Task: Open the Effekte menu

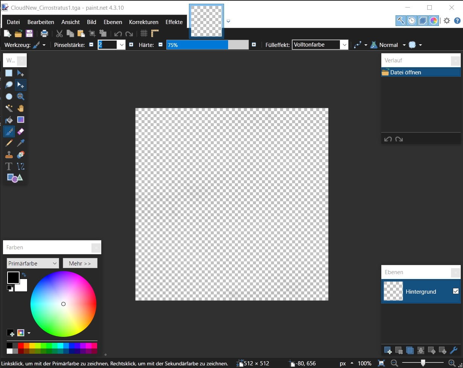Action: click(x=174, y=22)
